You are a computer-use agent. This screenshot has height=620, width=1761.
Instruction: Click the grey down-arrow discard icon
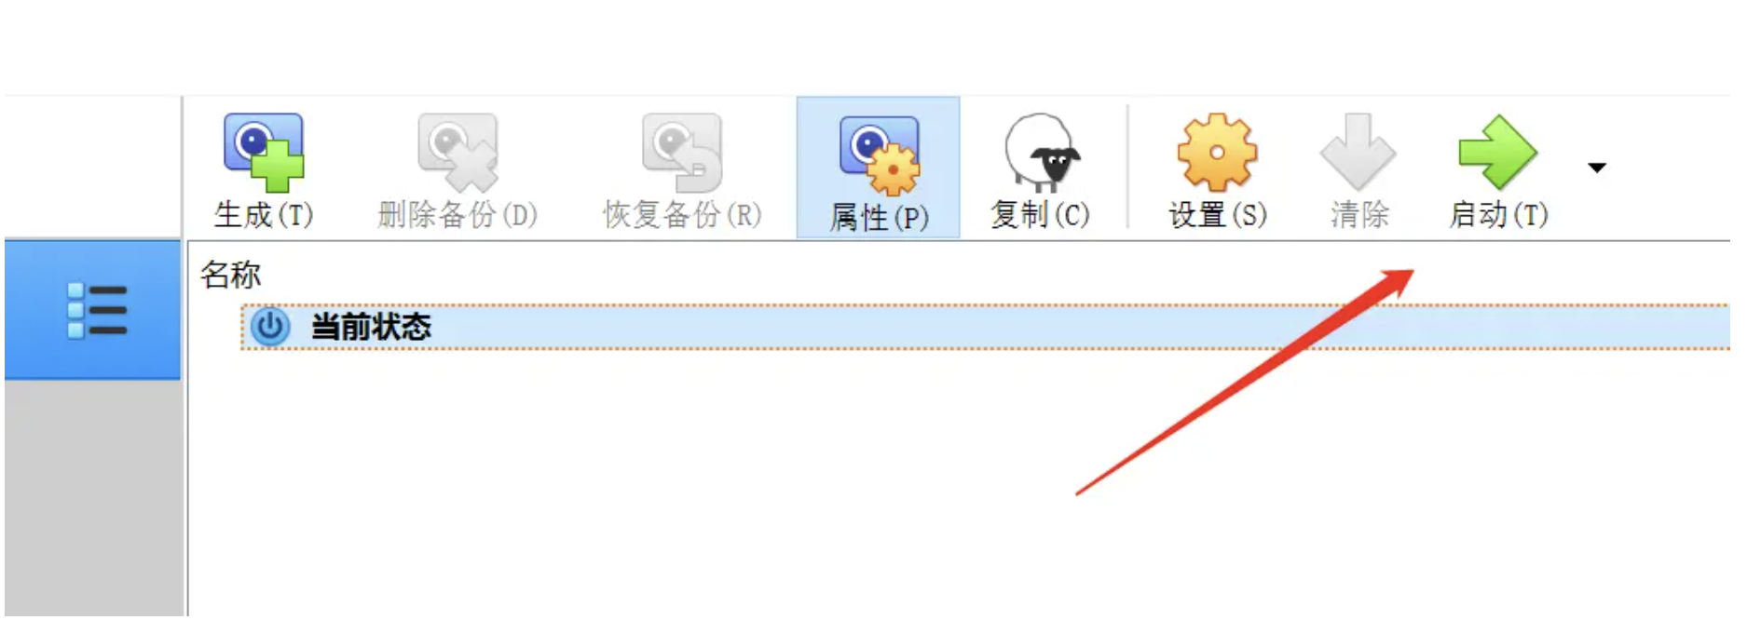click(x=1358, y=152)
